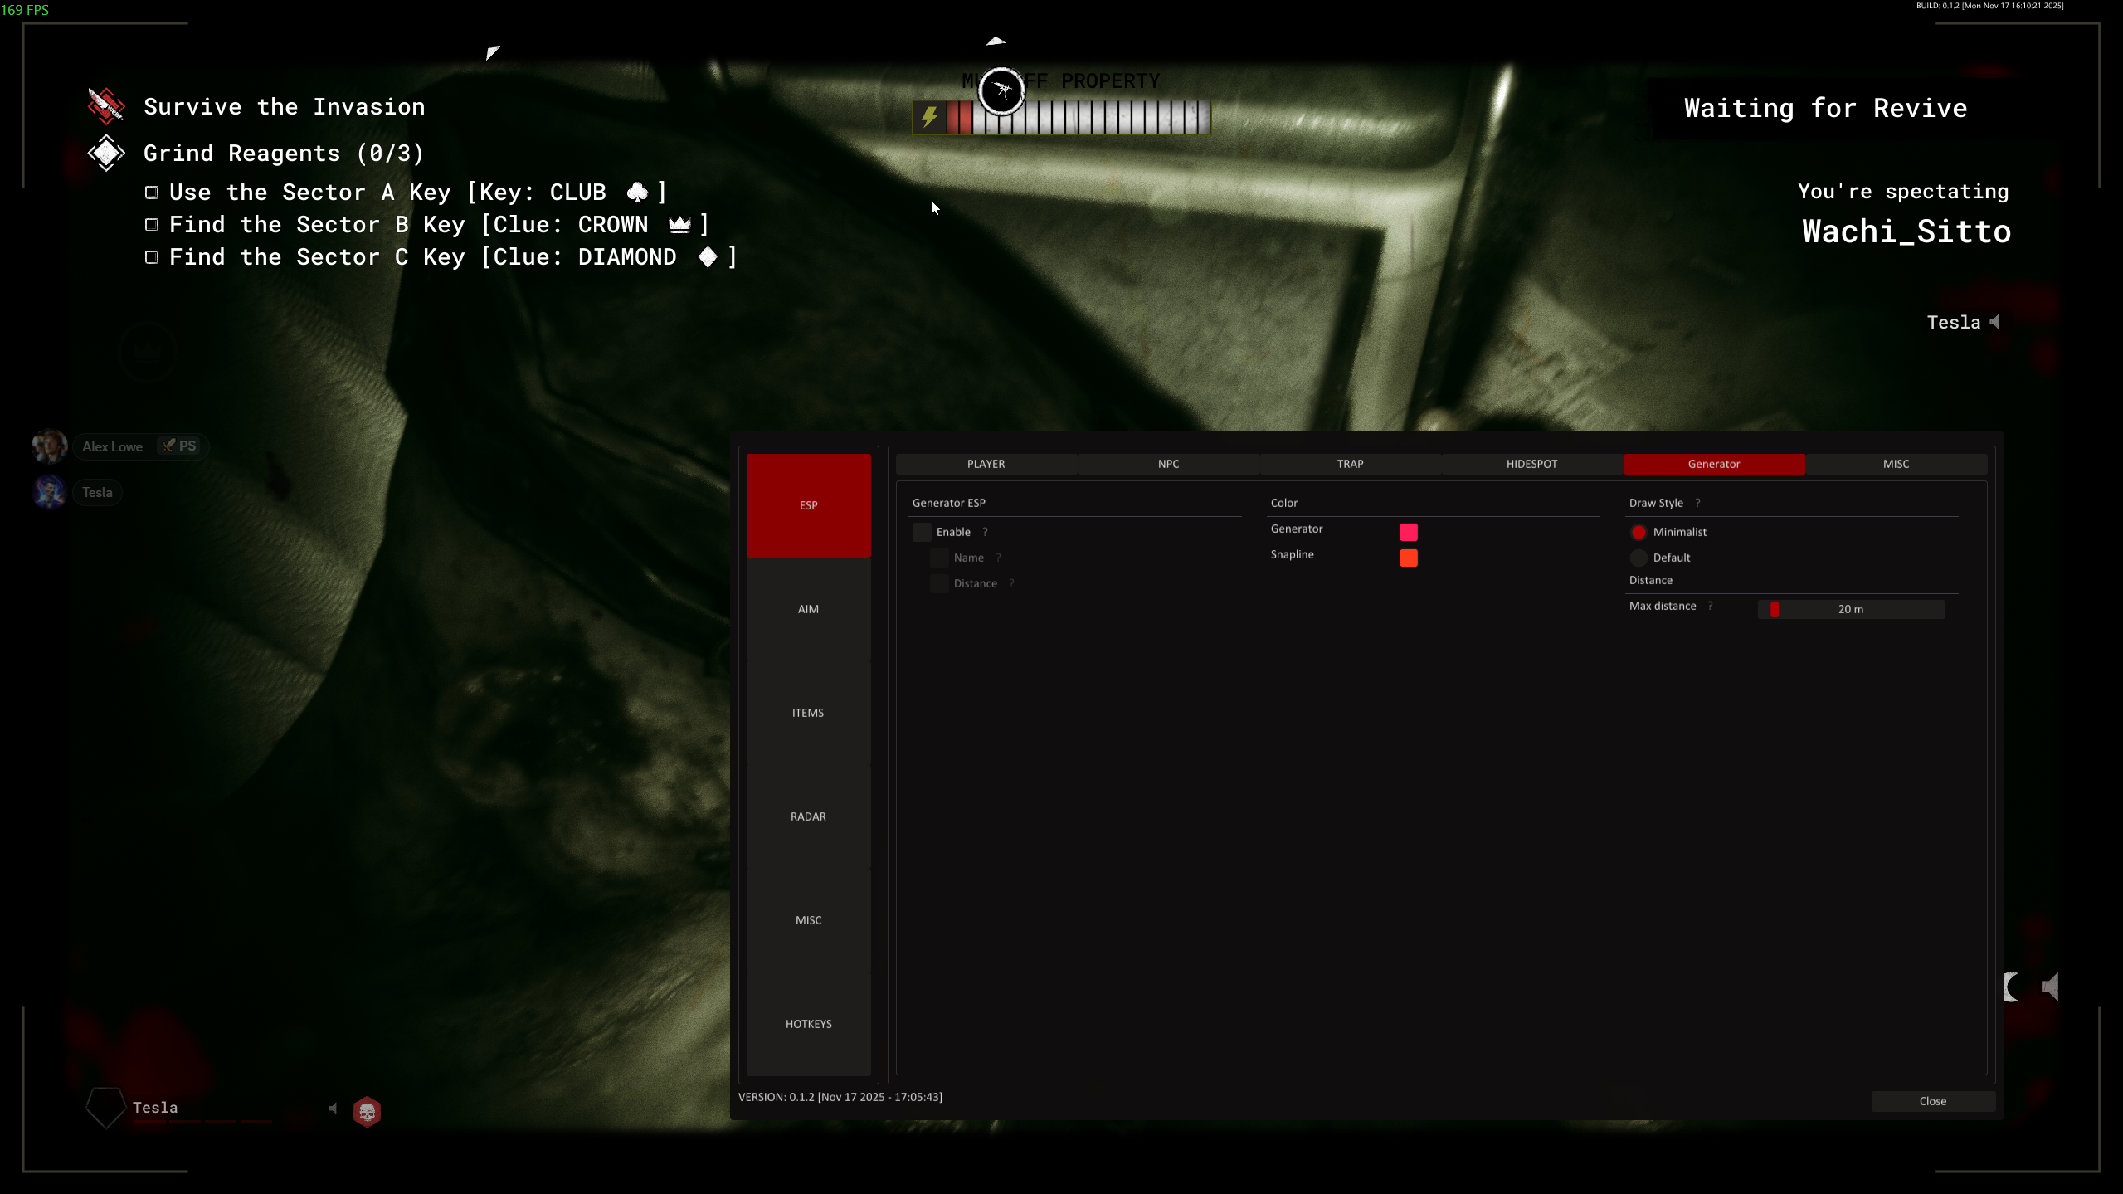The height and width of the screenshot is (1194, 2123).
Task: Click the large speaker icon at bottom right
Action: pyautogui.click(x=2050, y=987)
